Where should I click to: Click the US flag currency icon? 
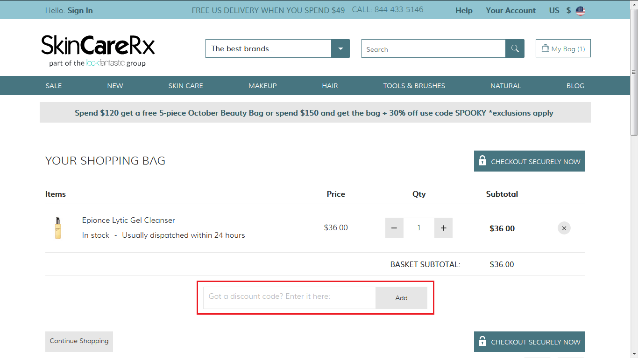(x=581, y=11)
